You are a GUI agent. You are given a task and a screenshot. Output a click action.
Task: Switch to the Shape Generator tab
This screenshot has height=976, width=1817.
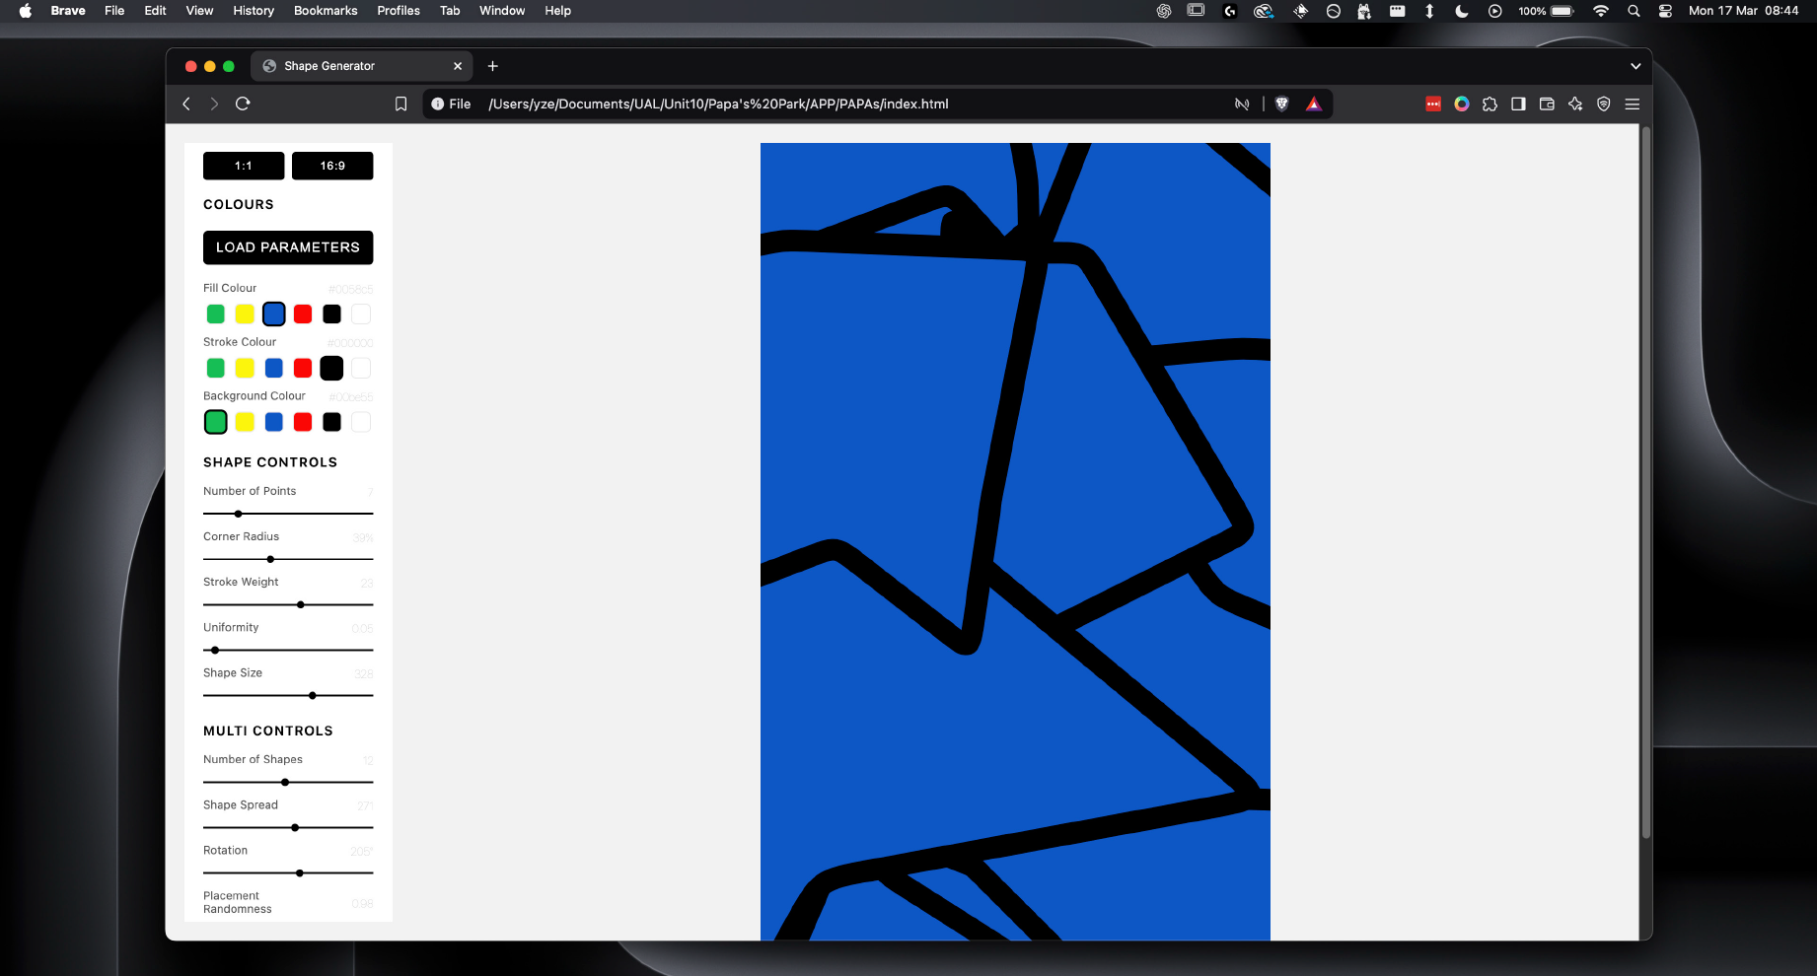[361, 66]
